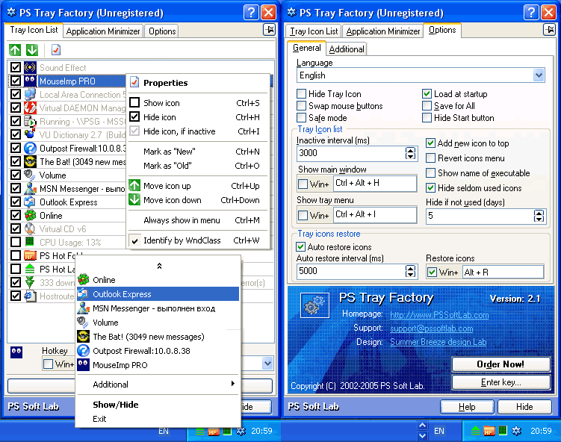Click The Bat! icon in the tray list
561x442 pixels.
pyautogui.click(x=30, y=161)
